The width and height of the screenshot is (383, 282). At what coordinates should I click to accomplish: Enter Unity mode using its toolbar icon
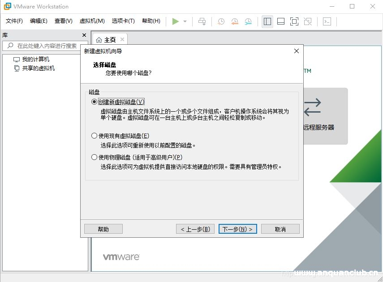click(x=308, y=21)
